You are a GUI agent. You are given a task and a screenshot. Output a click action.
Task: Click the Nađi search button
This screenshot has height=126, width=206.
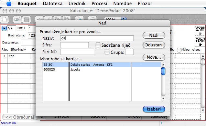[154, 35]
